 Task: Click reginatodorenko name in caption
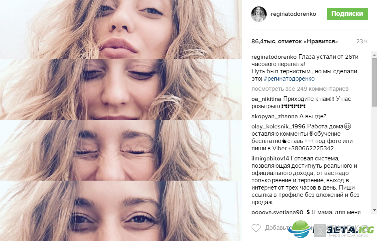coord(274,57)
